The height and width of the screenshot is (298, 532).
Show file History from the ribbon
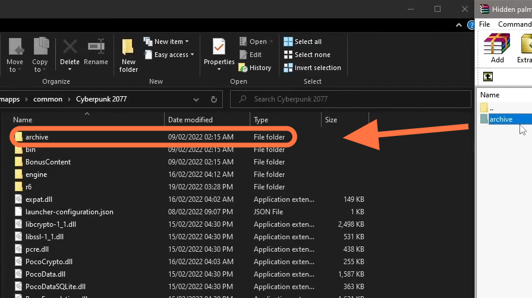pyautogui.click(x=255, y=68)
